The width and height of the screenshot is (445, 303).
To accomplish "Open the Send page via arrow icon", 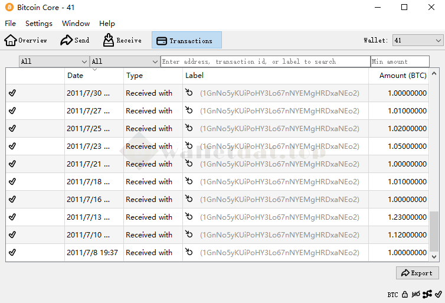I will [x=67, y=40].
